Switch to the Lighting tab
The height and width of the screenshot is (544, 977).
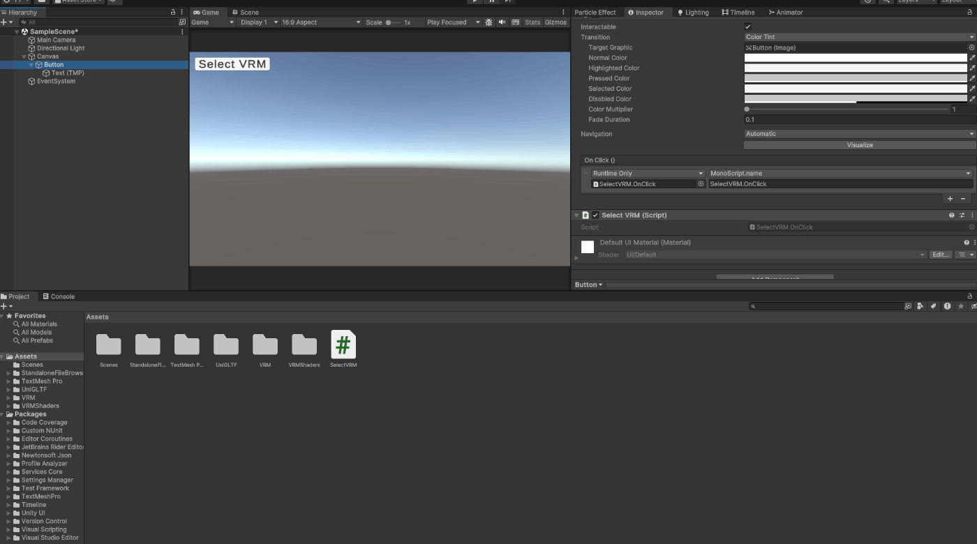click(x=692, y=12)
